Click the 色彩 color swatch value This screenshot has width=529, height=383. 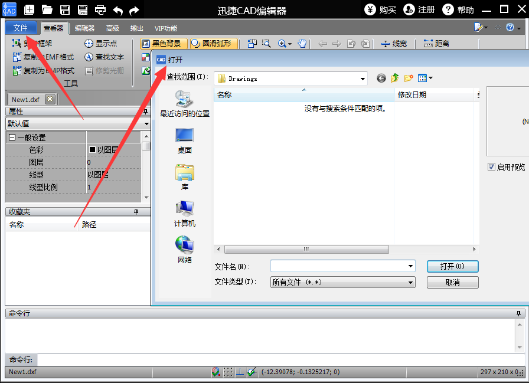coord(92,150)
